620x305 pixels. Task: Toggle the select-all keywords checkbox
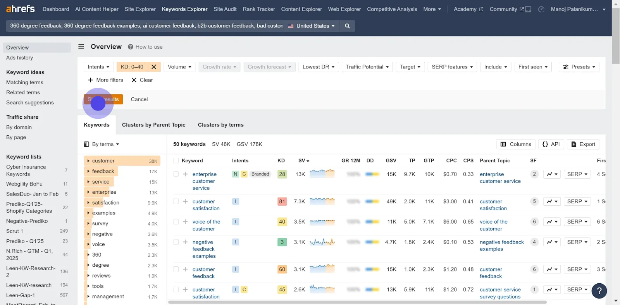(x=176, y=161)
